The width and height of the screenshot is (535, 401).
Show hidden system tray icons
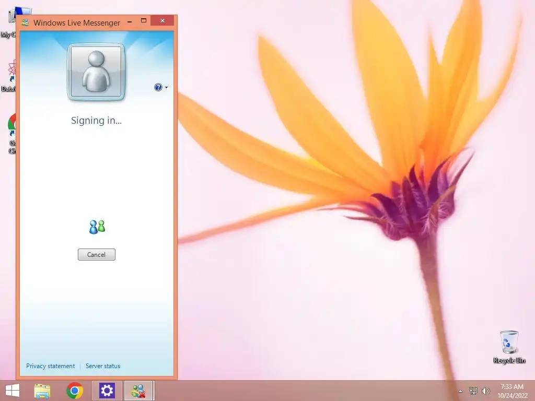click(x=461, y=391)
